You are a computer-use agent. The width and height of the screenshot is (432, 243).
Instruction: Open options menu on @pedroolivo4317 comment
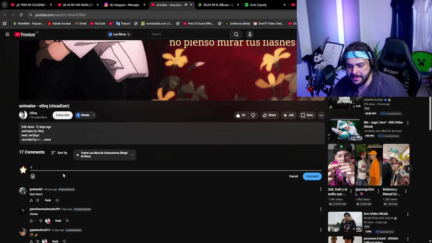[321, 230]
